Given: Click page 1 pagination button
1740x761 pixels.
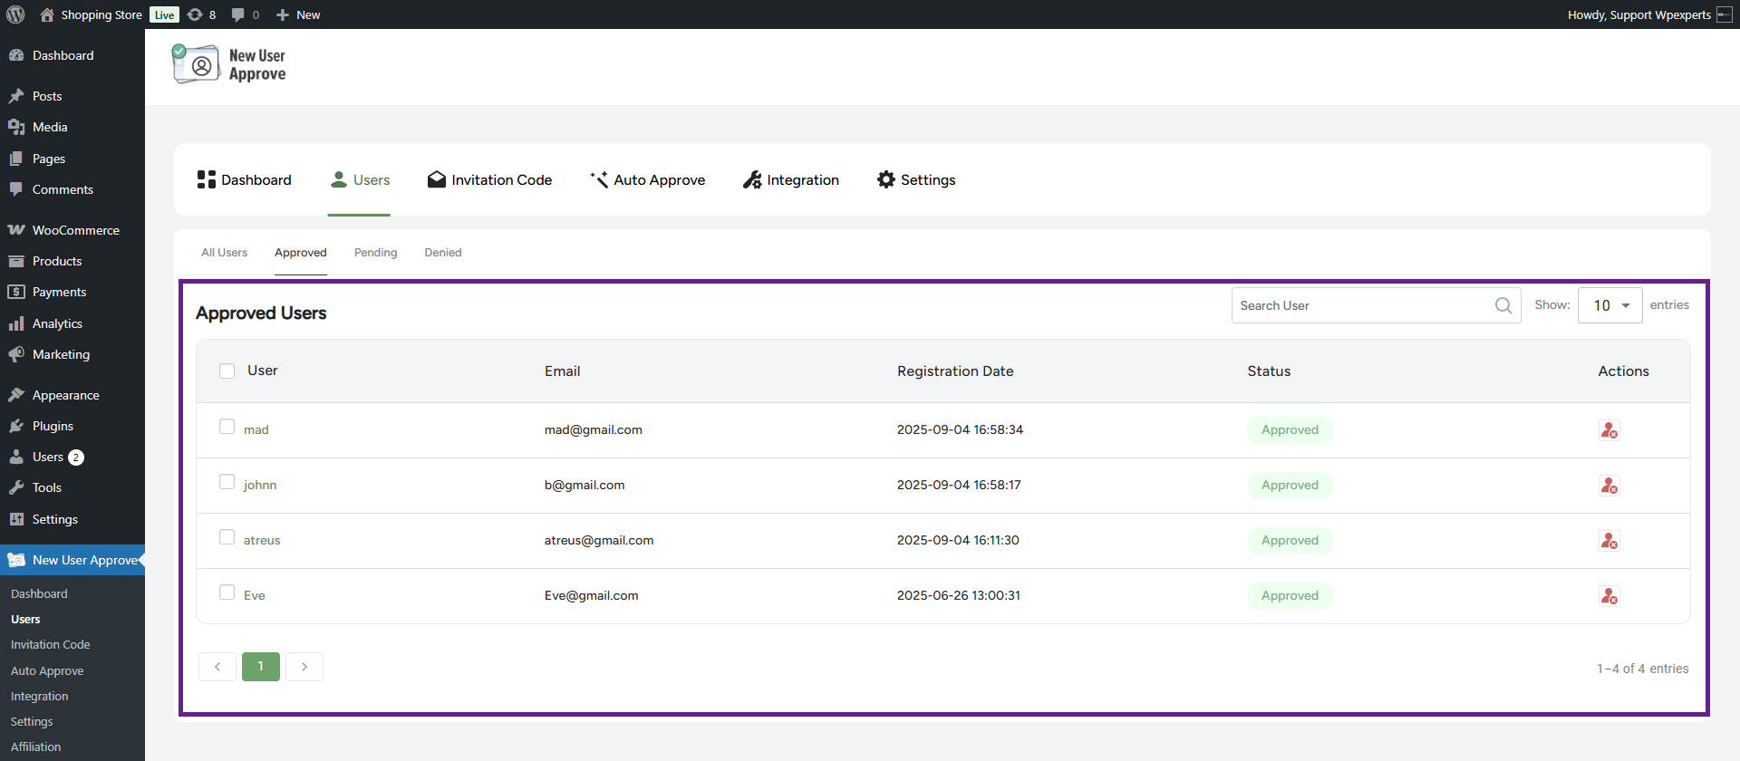Looking at the screenshot, I should click(261, 667).
